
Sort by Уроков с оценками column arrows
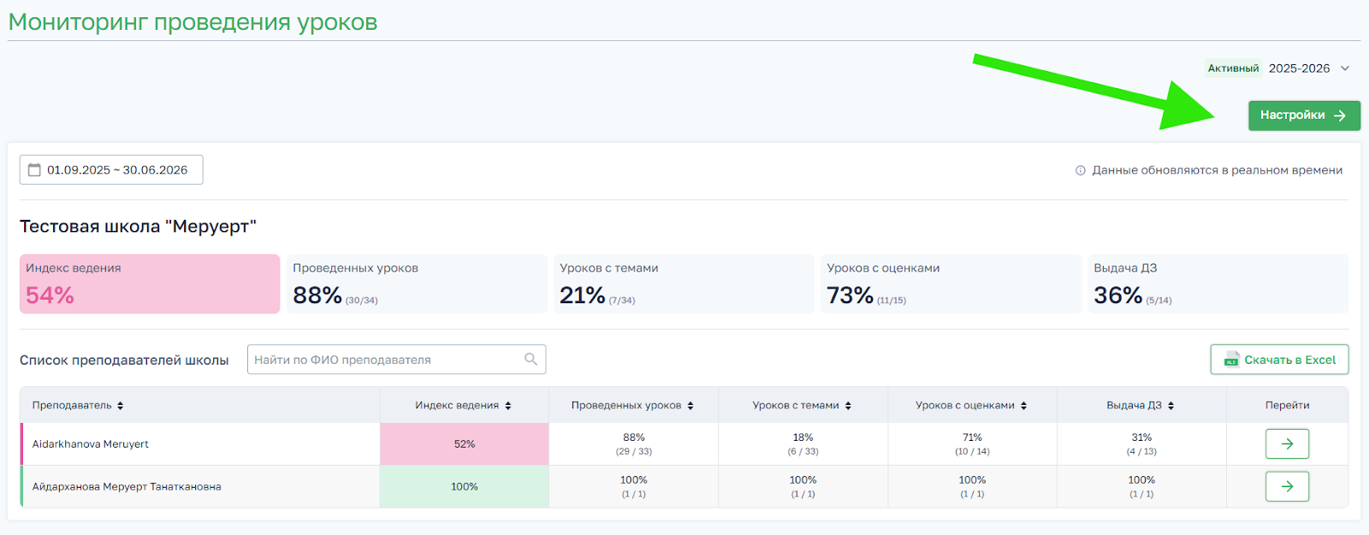pyautogui.click(x=1023, y=406)
